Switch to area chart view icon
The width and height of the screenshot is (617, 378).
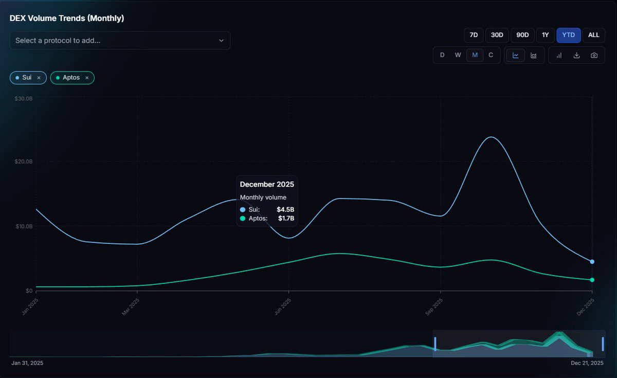point(534,56)
